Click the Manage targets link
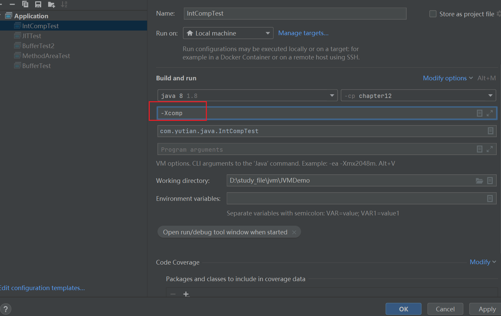This screenshot has height=316, width=501. pos(303,33)
